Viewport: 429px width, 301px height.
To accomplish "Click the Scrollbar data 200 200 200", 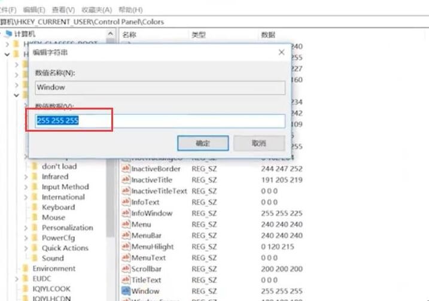I will (x=282, y=269).
